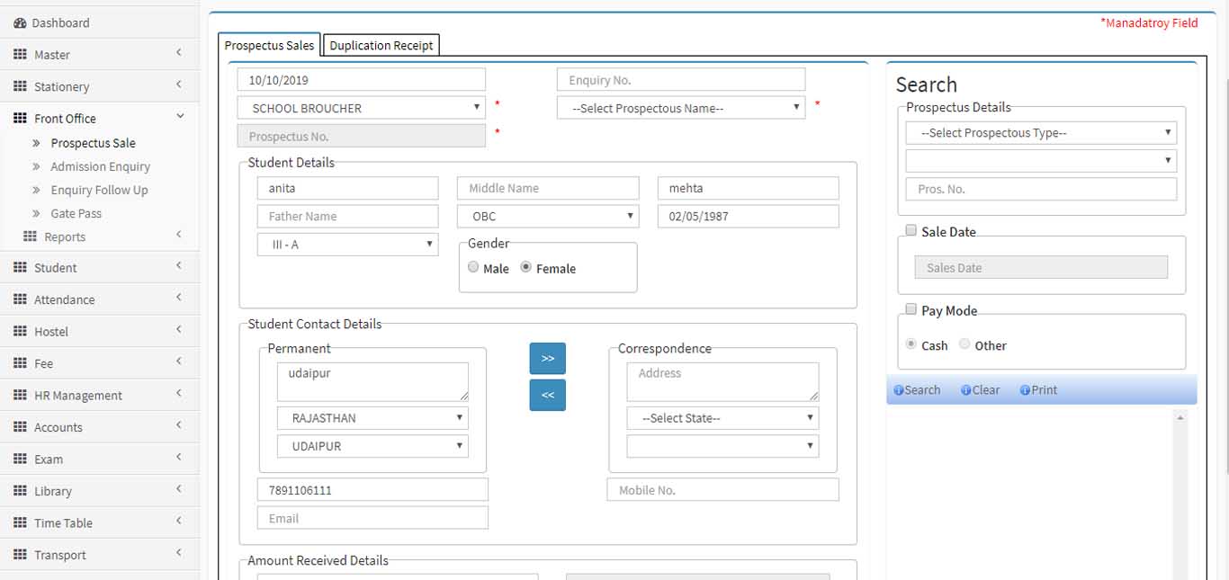Expand the Fee menu chevron
This screenshot has width=1229, height=580.
pyautogui.click(x=179, y=361)
